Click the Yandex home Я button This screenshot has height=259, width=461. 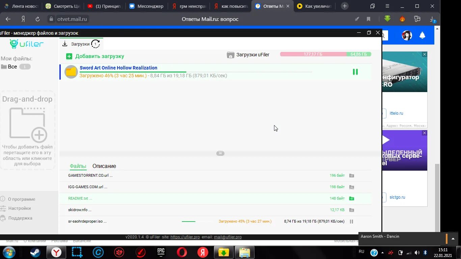point(23,19)
